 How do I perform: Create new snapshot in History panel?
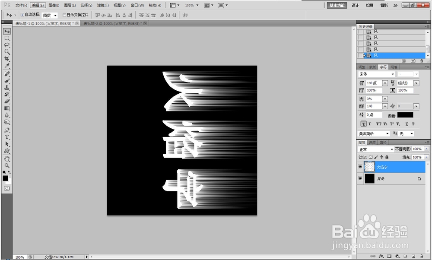pos(413,61)
